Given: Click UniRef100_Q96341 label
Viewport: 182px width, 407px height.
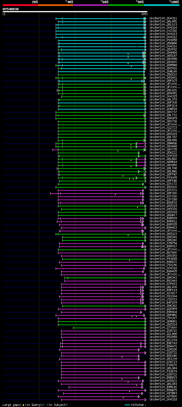Looking at the screenshot, I should 163,237.
